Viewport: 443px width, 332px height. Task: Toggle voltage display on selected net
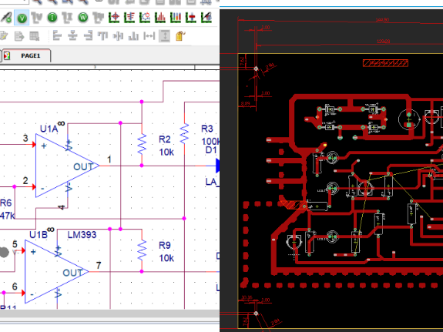pos(37,18)
